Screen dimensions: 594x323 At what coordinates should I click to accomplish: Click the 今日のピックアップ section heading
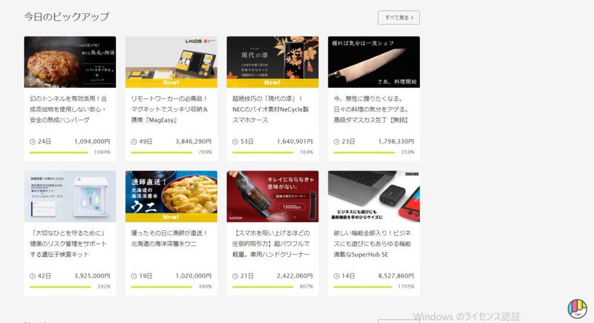coord(67,17)
